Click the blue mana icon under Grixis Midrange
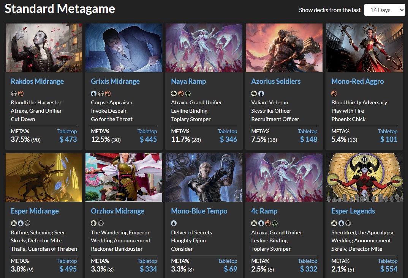The height and width of the screenshot is (278, 408). [x=94, y=94]
